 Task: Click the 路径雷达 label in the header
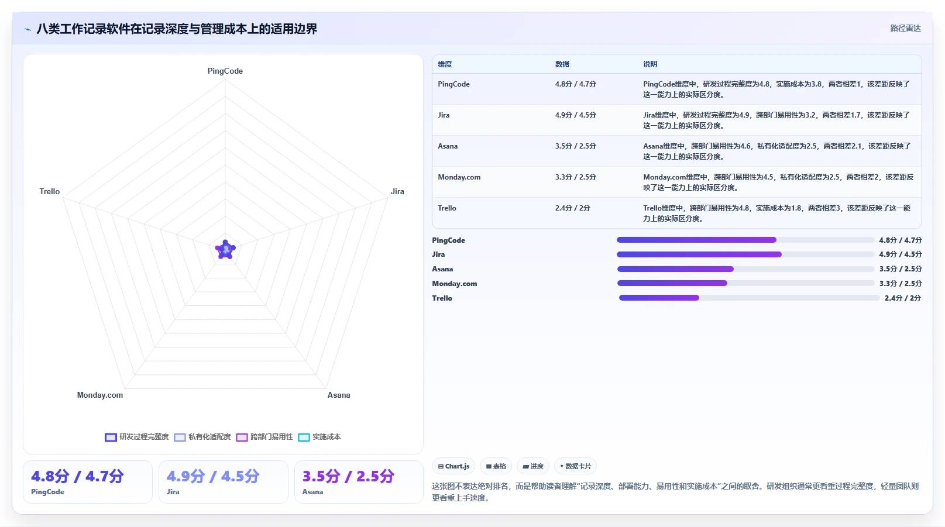coord(905,28)
